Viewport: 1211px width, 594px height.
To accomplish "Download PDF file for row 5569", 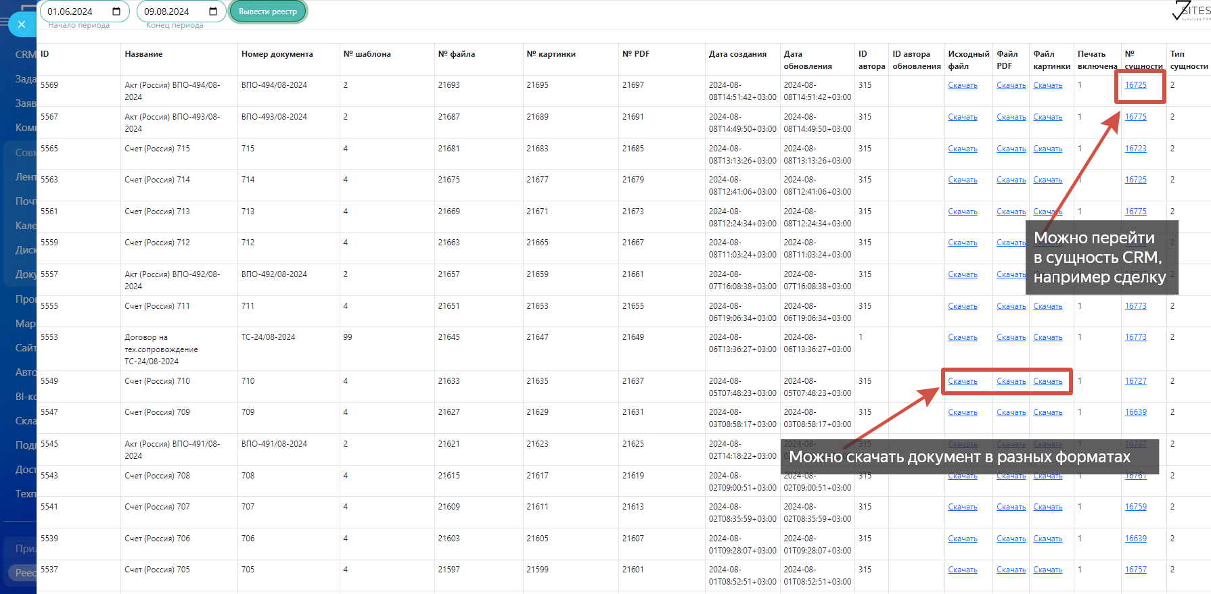I will (x=1011, y=85).
